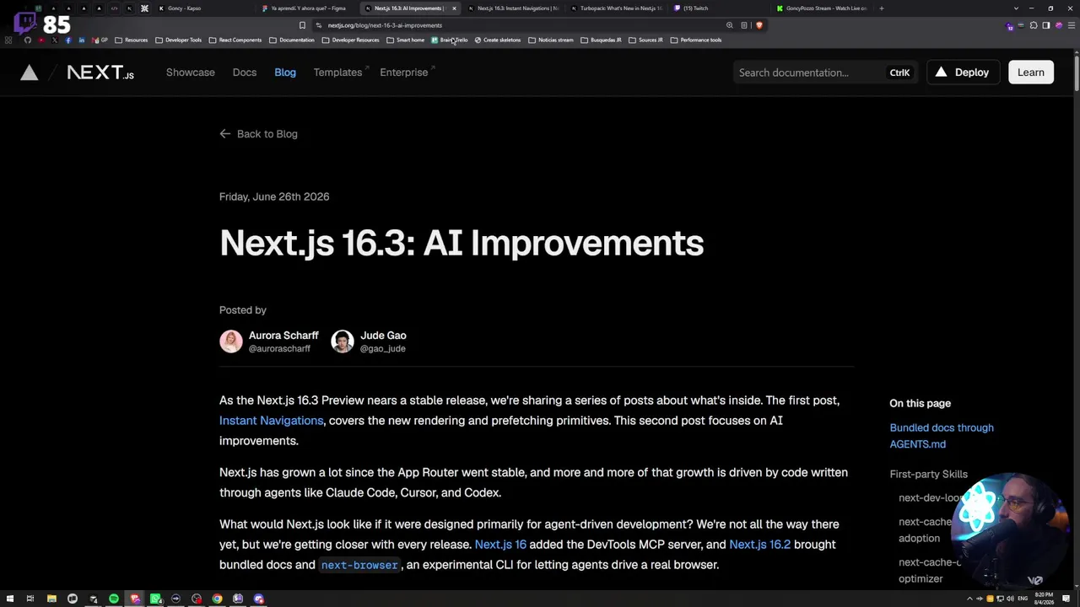Viewport: 1080px width, 607px height.
Task: Open the Developer Tools bookmarks folder
Action: pos(179,40)
